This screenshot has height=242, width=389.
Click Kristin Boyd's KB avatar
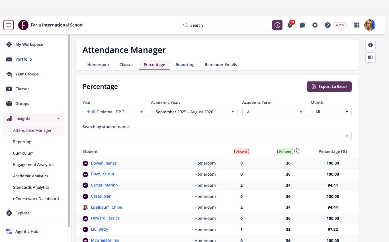85,174
